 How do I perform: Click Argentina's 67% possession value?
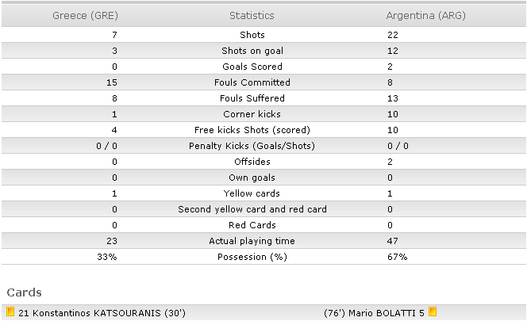(x=397, y=257)
